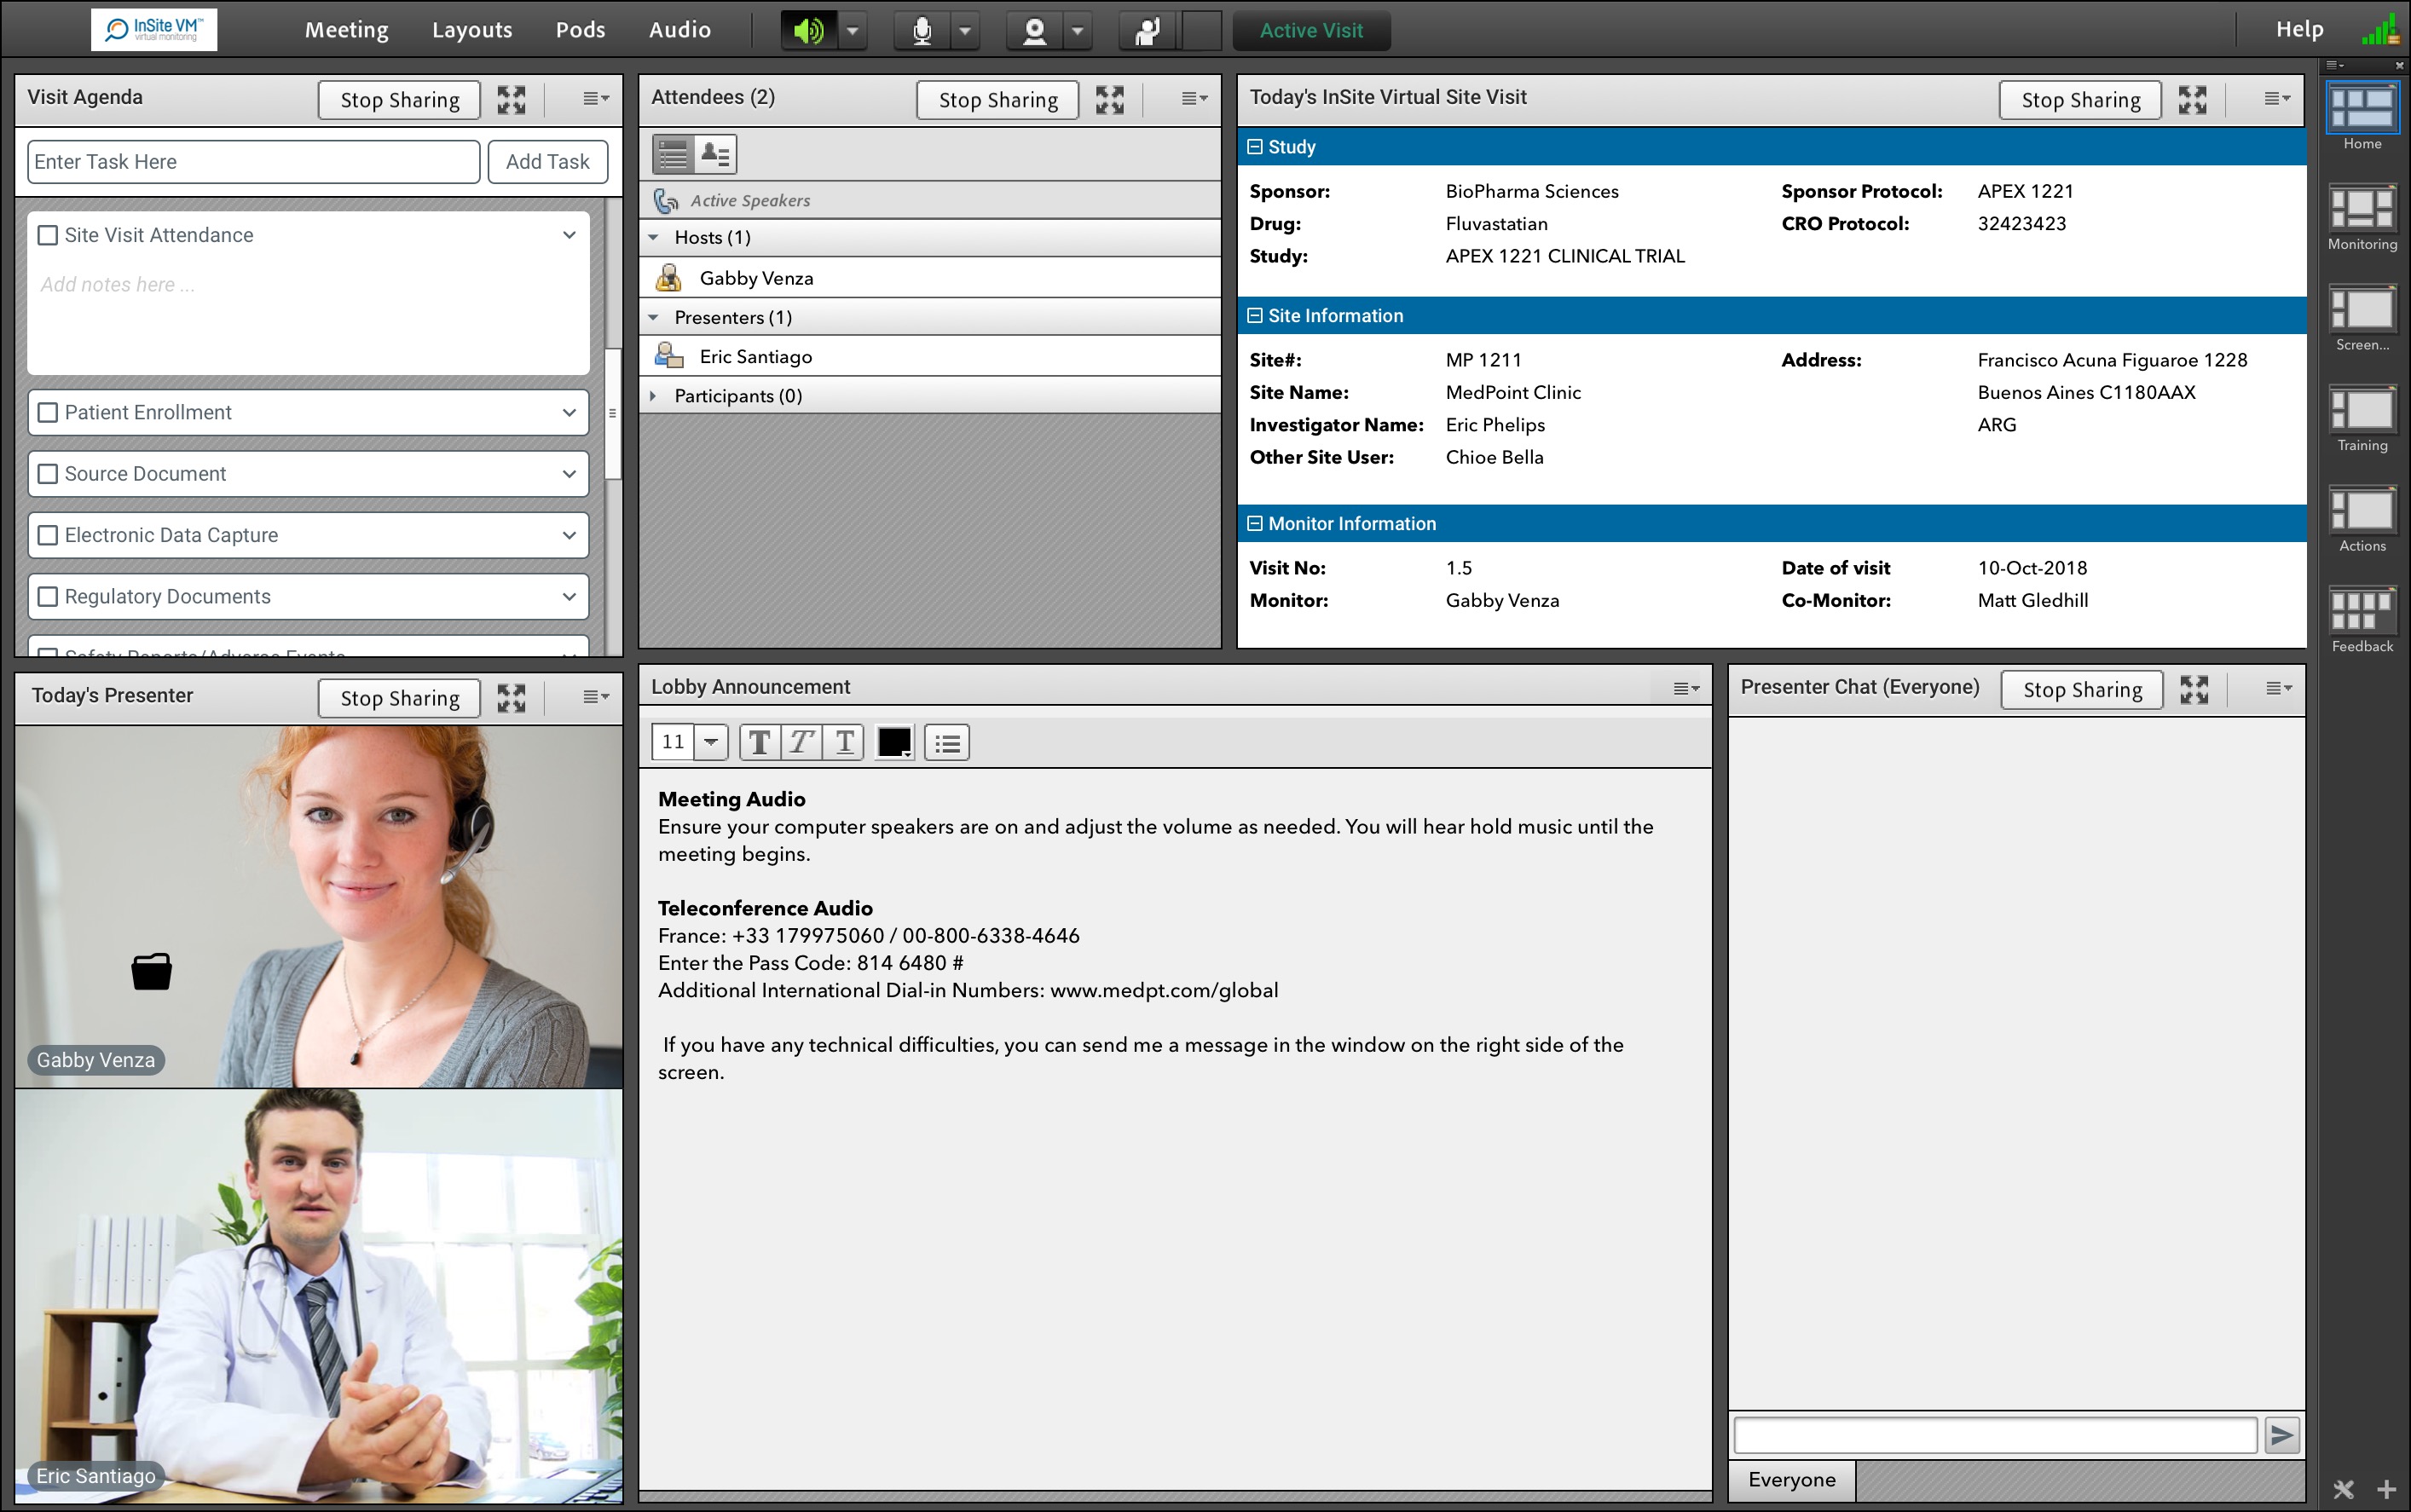Apply italic text in Lobby Announcement
Image resolution: width=2411 pixels, height=1512 pixels.
click(x=802, y=742)
